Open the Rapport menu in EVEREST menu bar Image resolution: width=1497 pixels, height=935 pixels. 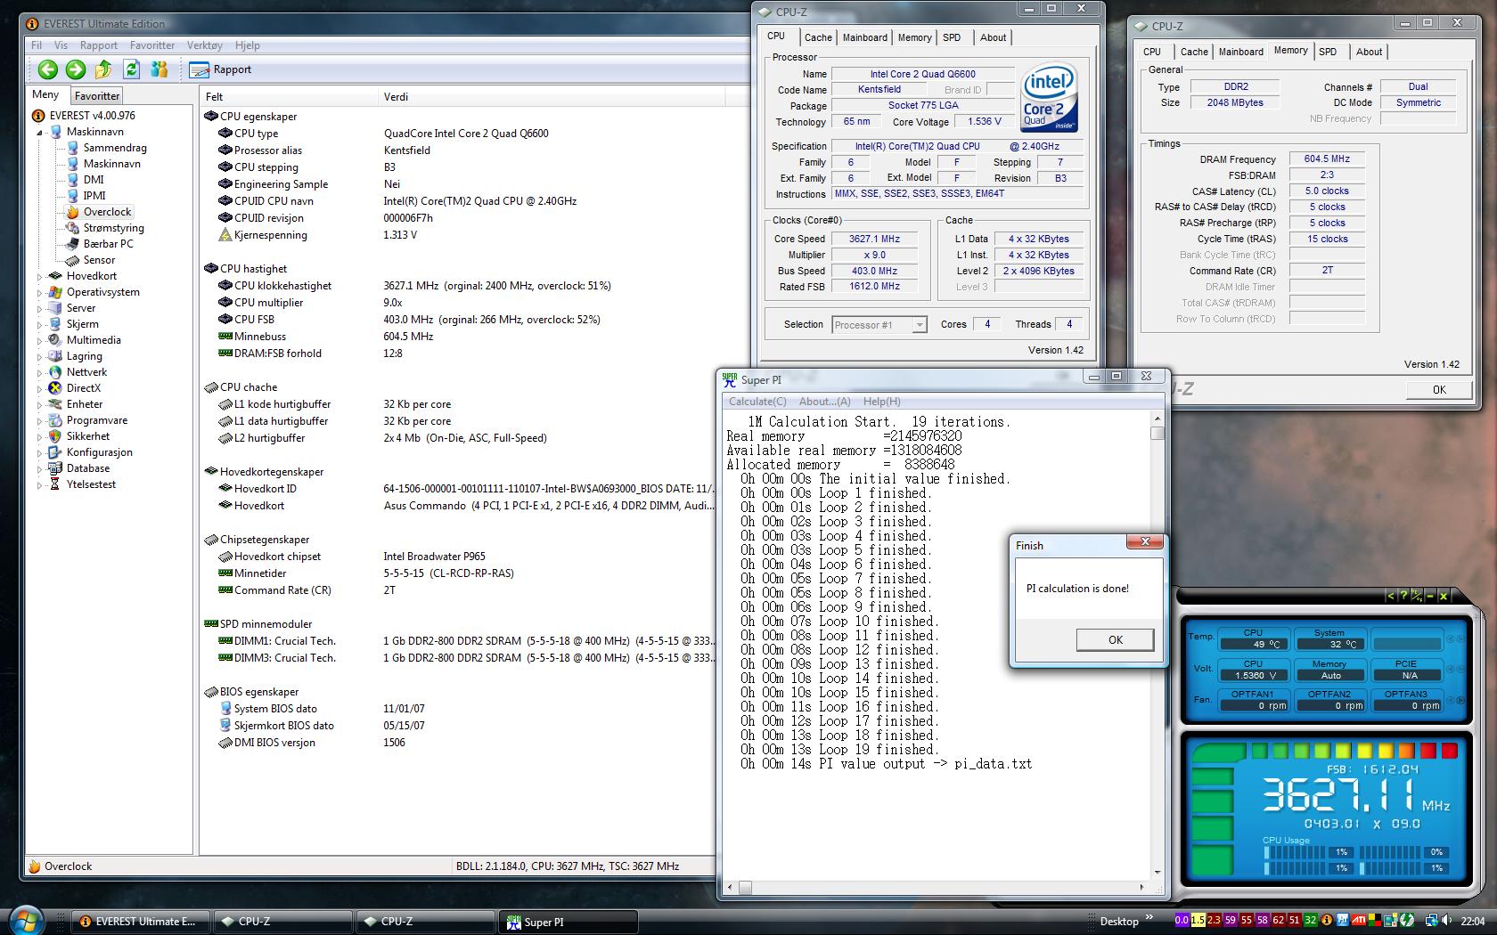point(99,45)
